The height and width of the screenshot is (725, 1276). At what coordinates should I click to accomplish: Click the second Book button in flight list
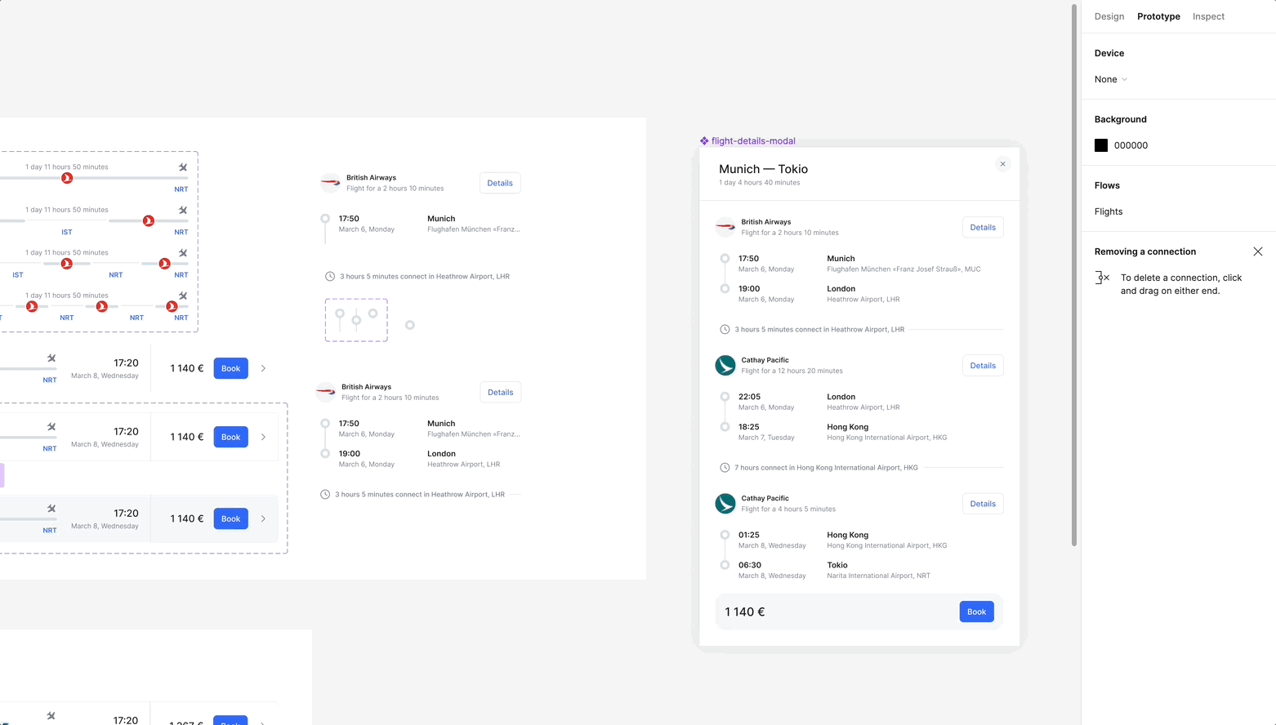pos(230,437)
